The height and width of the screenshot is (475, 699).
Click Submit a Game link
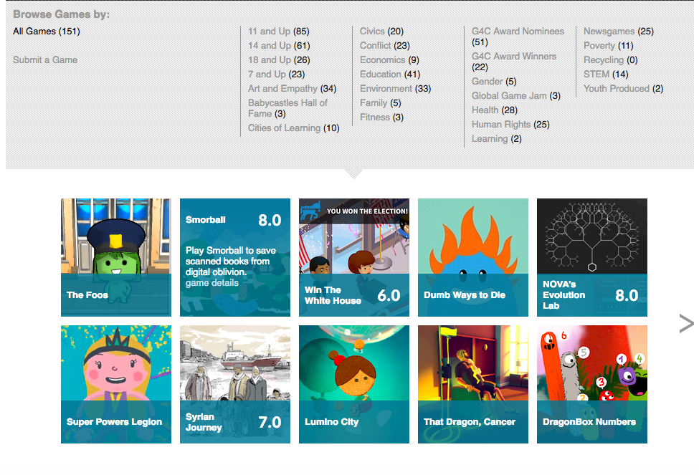(45, 59)
